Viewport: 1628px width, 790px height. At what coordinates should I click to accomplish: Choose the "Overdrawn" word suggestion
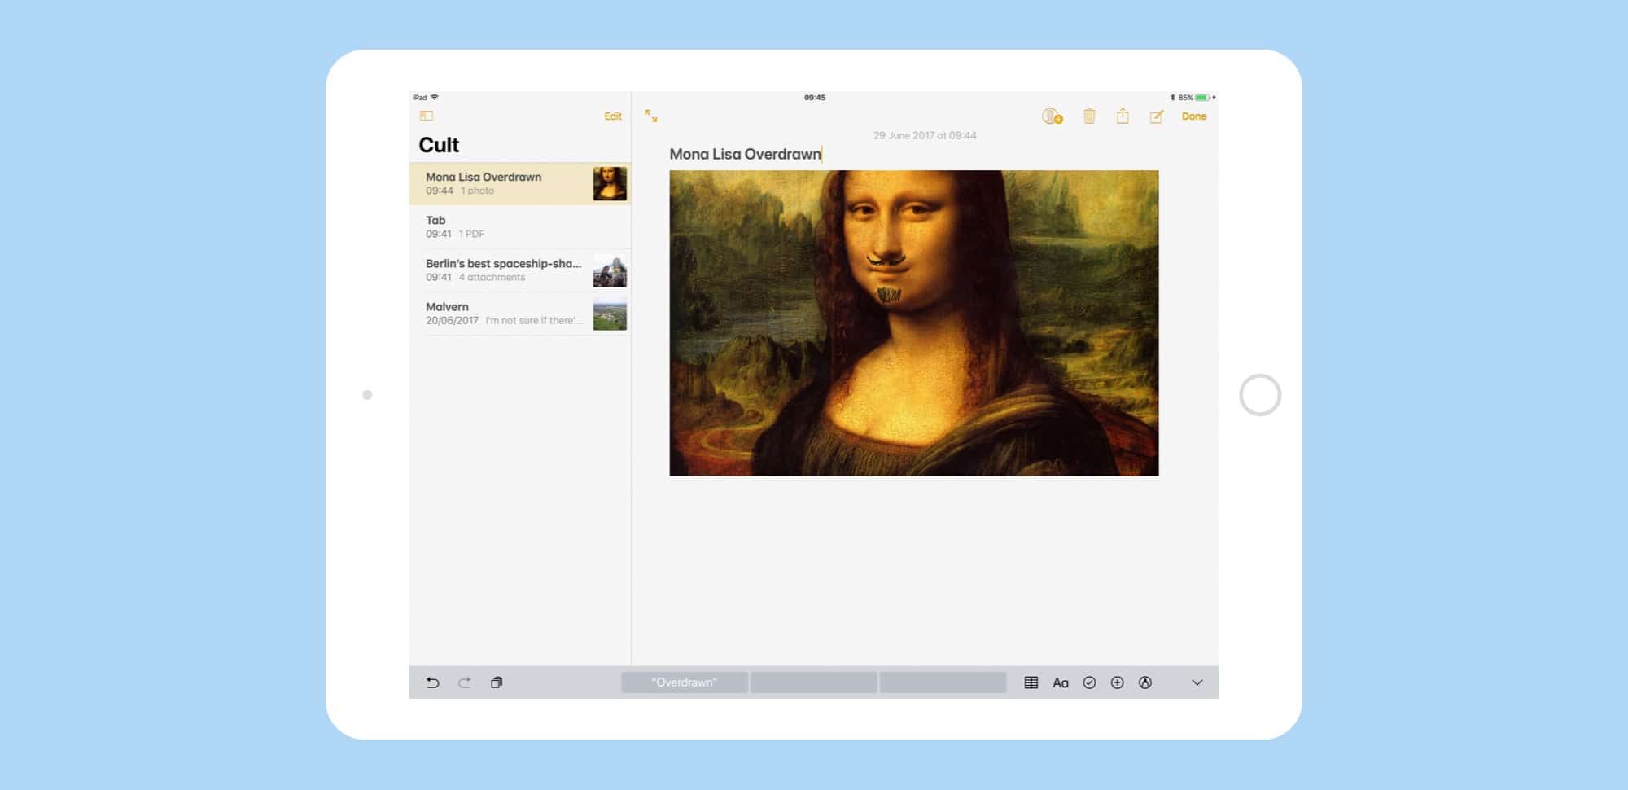pyautogui.click(x=685, y=682)
